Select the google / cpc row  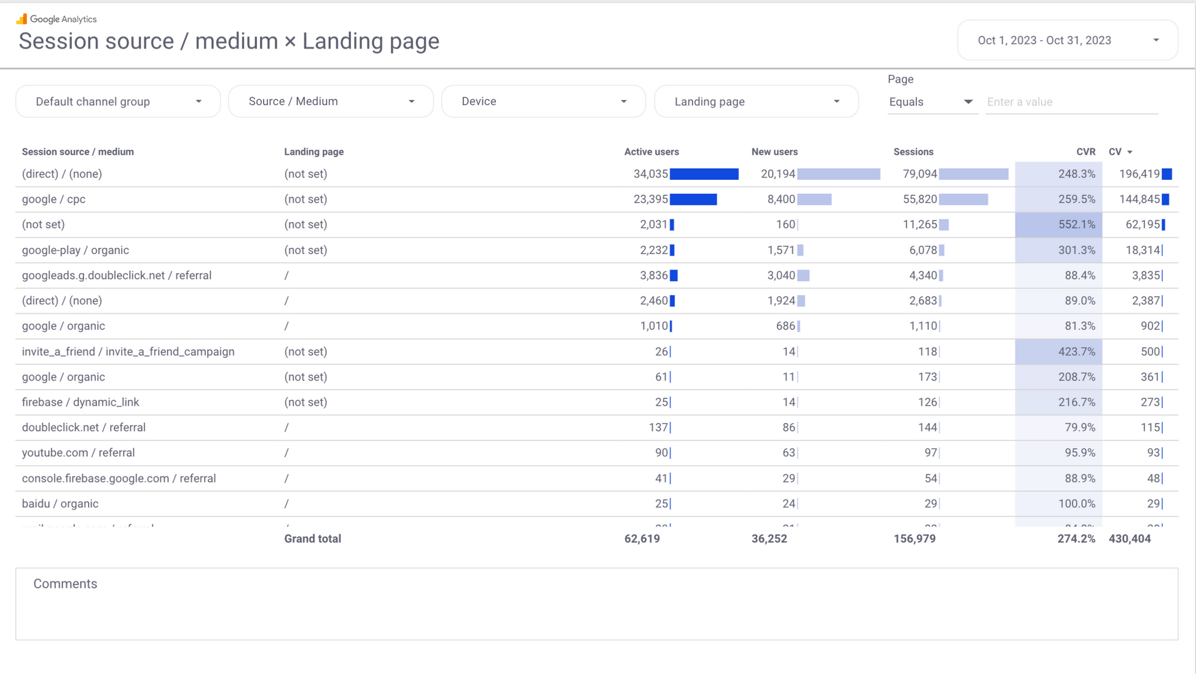[x=54, y=199]
